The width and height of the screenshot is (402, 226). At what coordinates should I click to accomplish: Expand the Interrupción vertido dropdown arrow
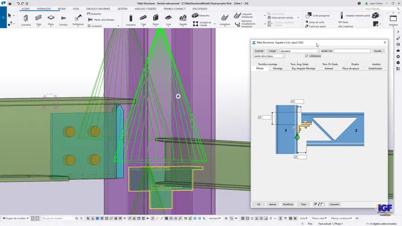click(298, 18)
